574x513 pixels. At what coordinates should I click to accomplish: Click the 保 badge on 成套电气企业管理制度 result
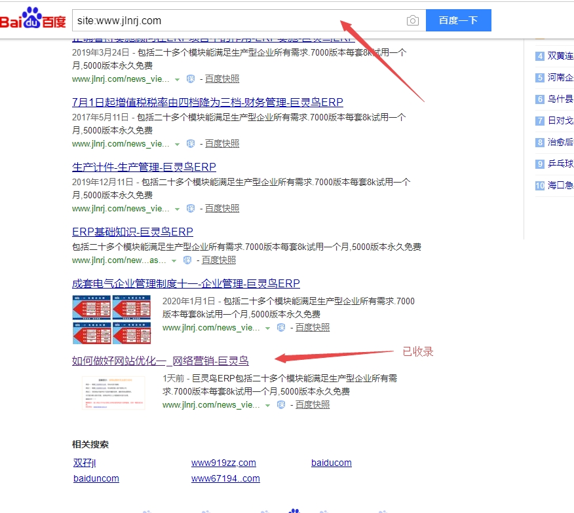(x=281, y=327)
